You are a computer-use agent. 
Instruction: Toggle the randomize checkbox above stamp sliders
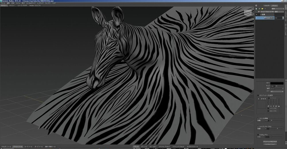click(269, 98)
